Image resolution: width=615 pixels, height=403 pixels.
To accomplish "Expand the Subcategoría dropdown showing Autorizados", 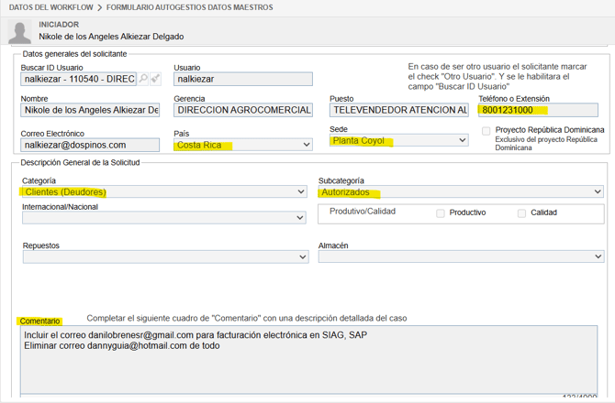I will point(461,192).
